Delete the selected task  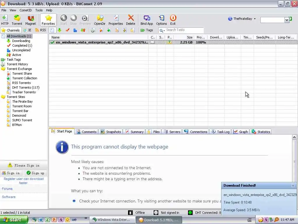pyautogui.click(x=131, y=20)
